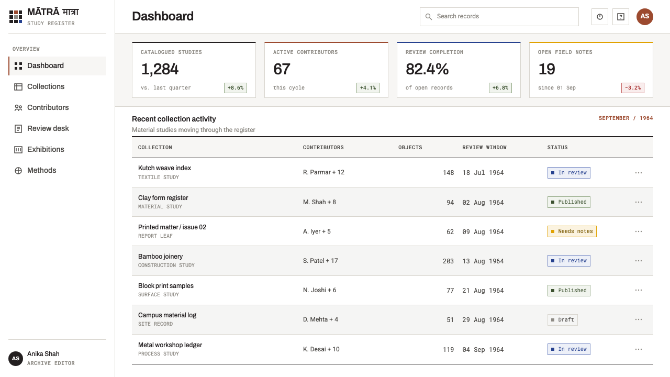This screenshot has height=377, width=670.
Task: Open the help question-mark icon button
Action: point(621,17)
